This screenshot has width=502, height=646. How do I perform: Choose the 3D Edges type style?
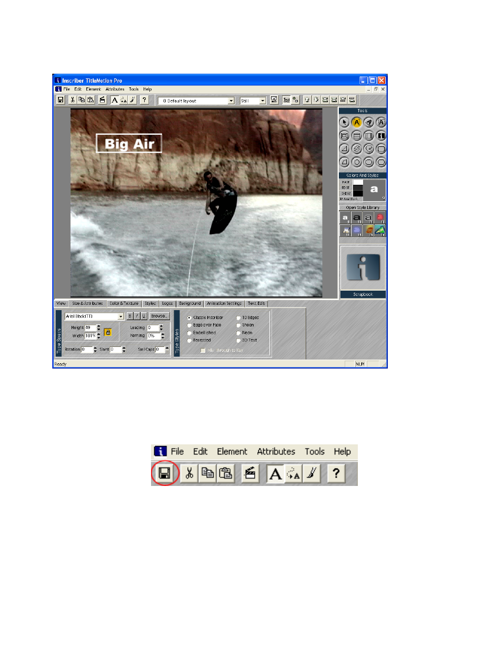(x=247, y=317)
